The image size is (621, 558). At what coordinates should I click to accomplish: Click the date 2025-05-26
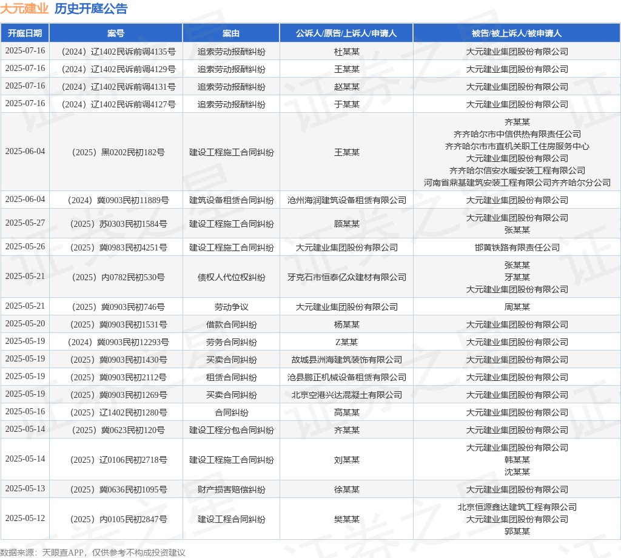(x=25, y=247)
